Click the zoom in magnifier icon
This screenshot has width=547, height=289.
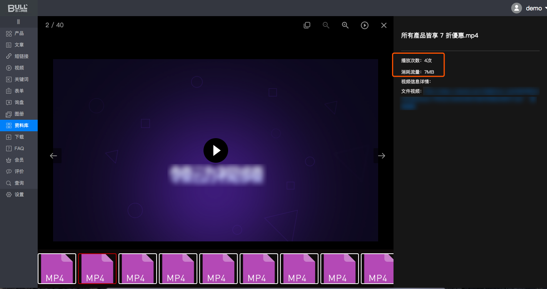click(x=345, y=25)
